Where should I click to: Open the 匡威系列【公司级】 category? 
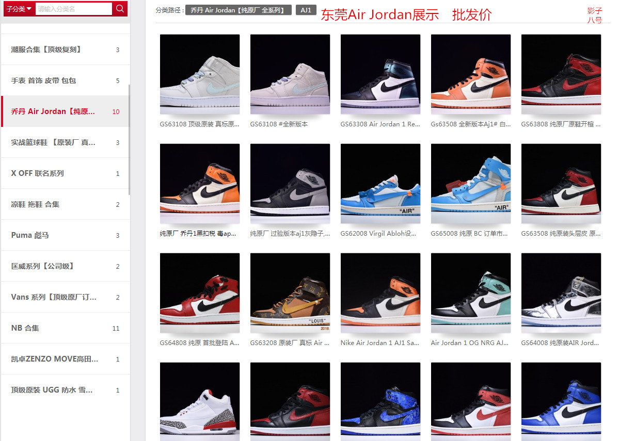(x=66, y=266)
